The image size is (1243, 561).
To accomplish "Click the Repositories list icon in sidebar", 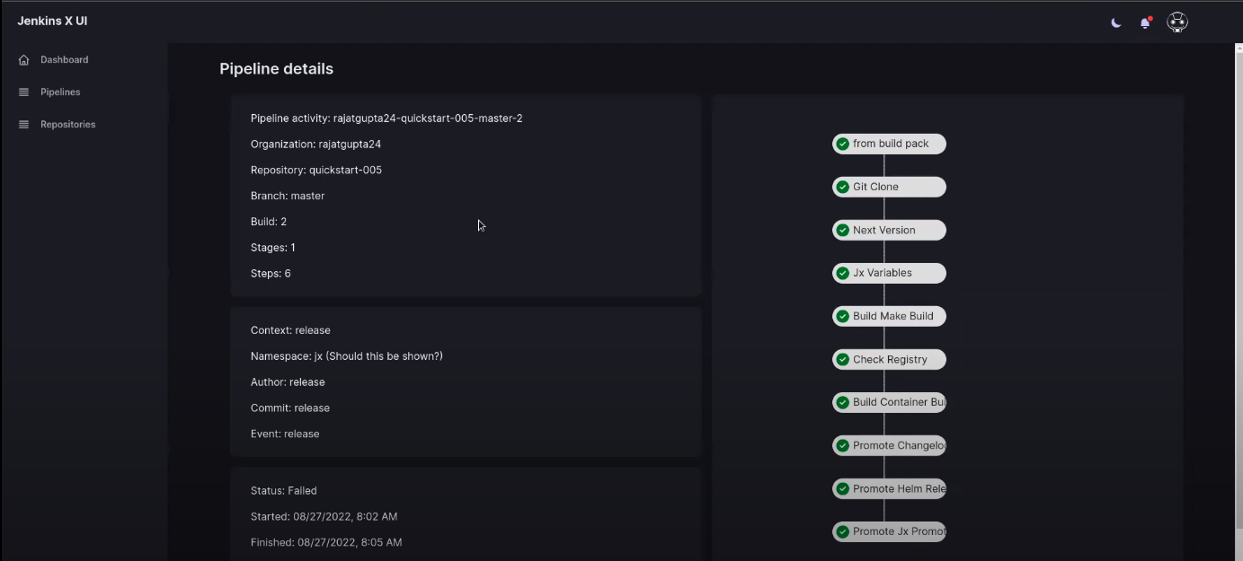I will click(x=24, y=125).
